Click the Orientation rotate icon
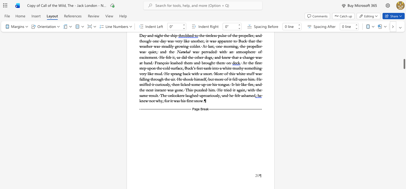 [34, 27]
